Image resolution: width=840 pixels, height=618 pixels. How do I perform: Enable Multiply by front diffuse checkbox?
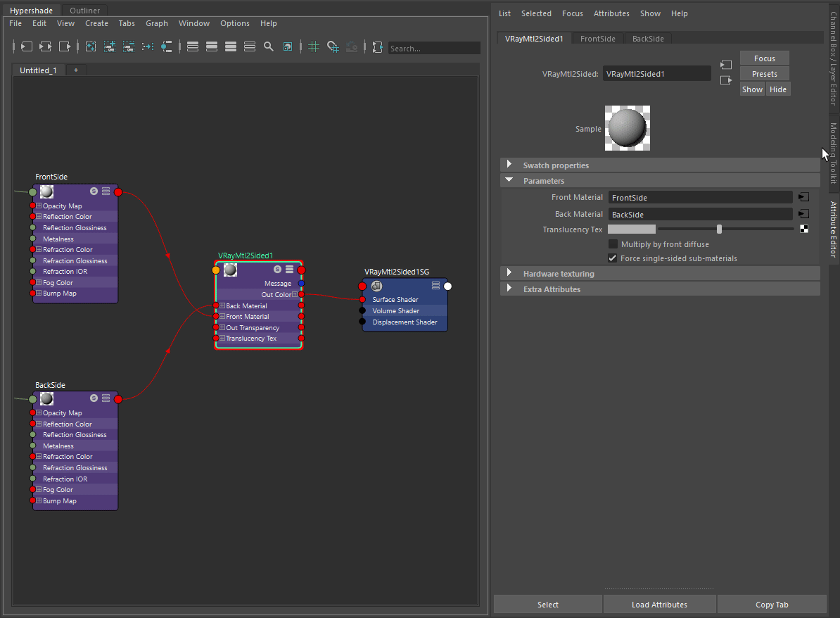click(x=613, y=244)
